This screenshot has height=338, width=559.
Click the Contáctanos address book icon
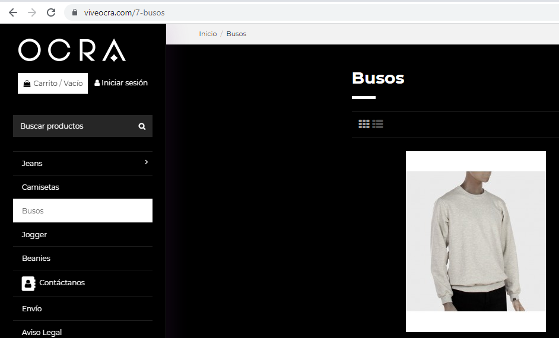pyautogui.click(x=28, y=283)
